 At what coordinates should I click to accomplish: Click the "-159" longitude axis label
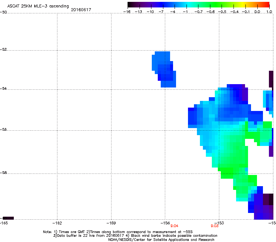coord(111,223)
